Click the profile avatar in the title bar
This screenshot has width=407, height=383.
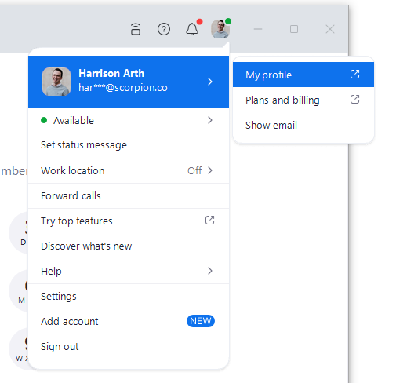(220, 29)
